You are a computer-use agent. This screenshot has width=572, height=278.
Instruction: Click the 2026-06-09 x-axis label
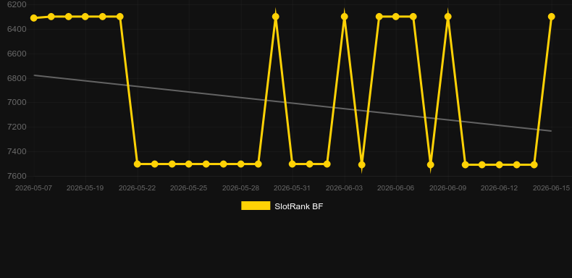point(448,188)
